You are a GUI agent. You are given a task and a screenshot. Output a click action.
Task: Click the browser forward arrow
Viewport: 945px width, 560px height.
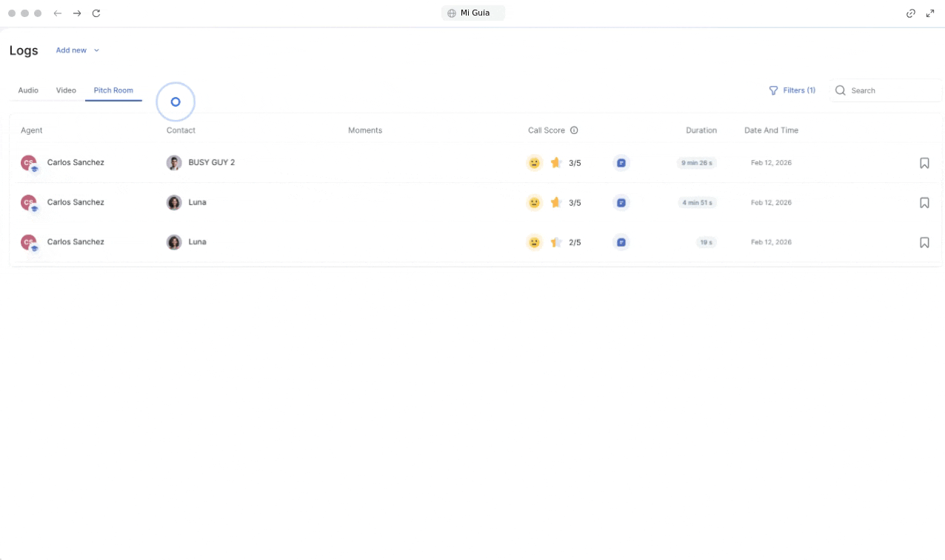click(x=77, y=13)
